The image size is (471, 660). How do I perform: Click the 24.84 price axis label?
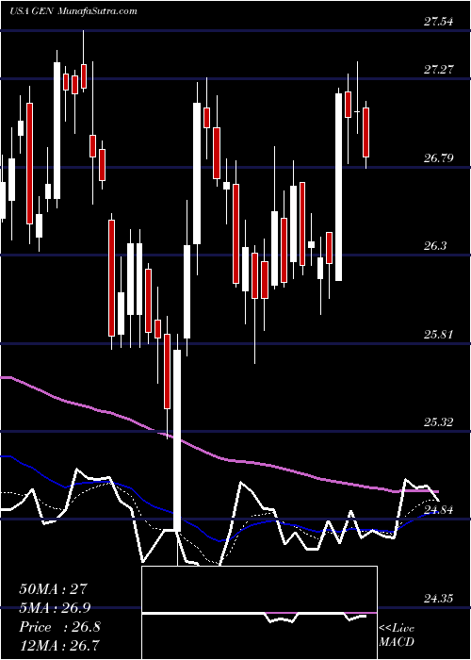439,511
